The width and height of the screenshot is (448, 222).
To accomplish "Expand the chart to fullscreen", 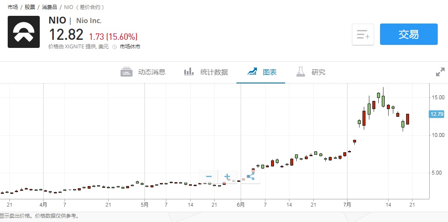I will 440,72.
